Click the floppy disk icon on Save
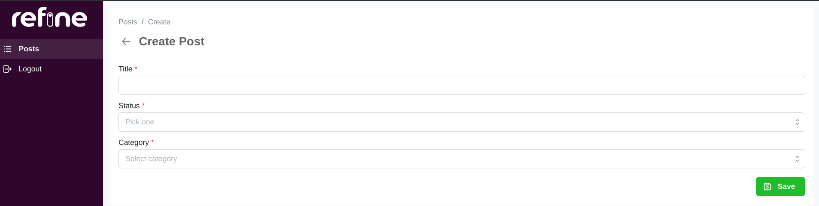This screenshot has width=819, height=206. tap(767, 187)
